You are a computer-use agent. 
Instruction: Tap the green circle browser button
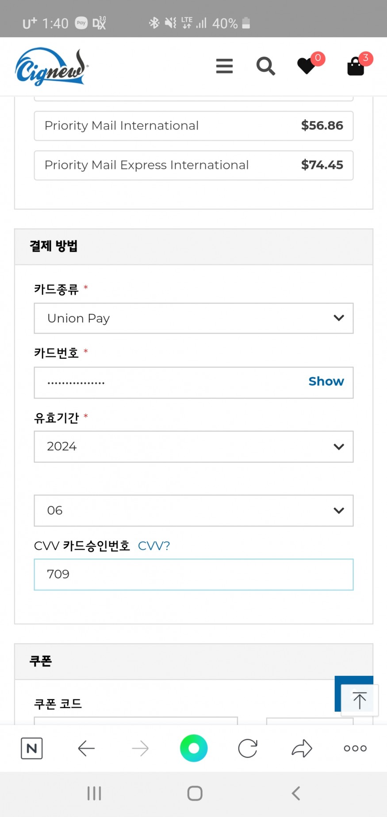(194, 748)
